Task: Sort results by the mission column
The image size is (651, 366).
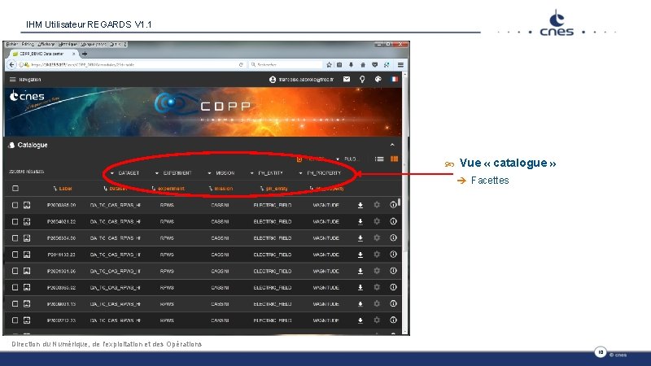Action: coord(221,189)
